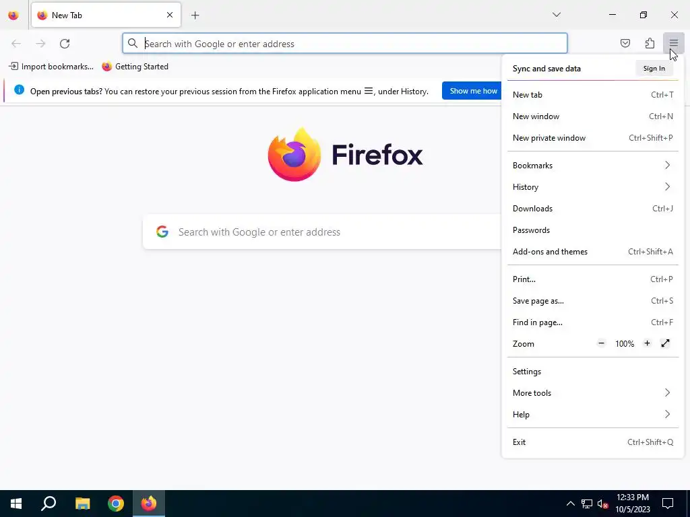Open Getting Started bookmark
This screenshot has width=690, height=517.
pyautogui.click(x=135, y=67)
